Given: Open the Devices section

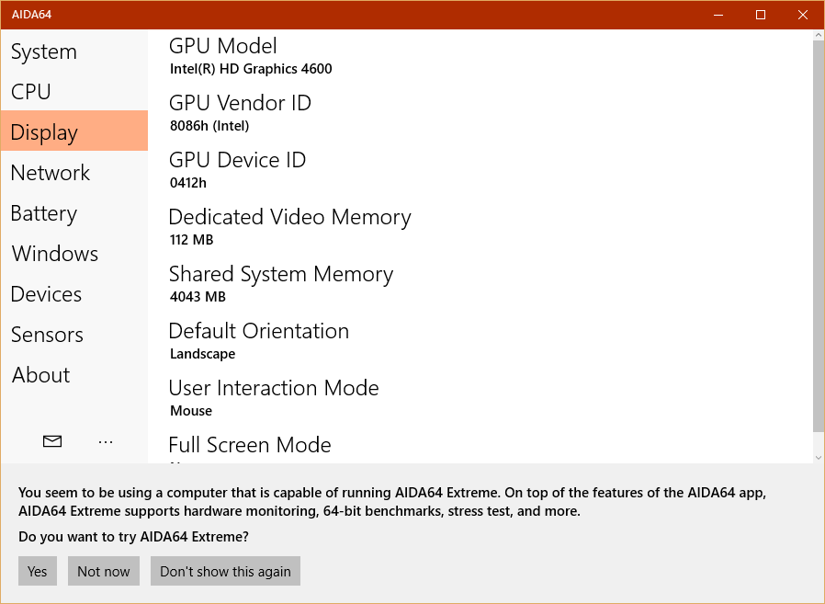Looking at the screenshot, I should (46, 294).
